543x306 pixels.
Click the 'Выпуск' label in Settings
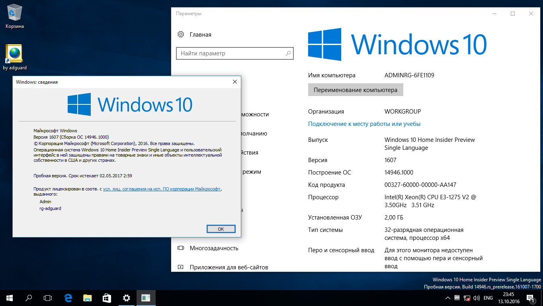tap(318, 140)
